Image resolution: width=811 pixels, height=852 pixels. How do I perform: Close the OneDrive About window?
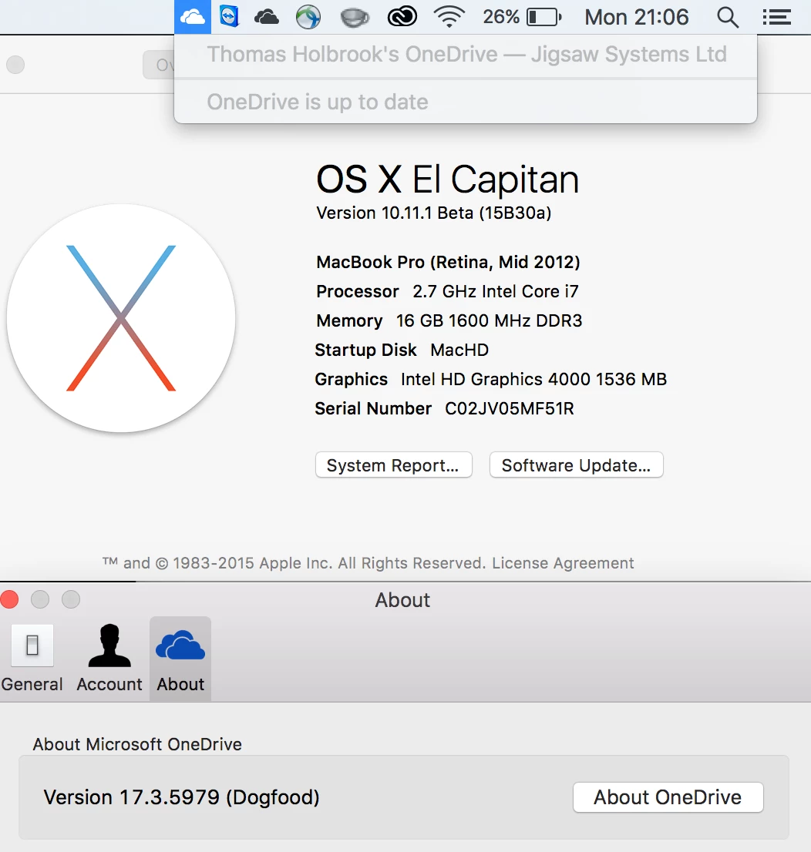coord(10,599)
